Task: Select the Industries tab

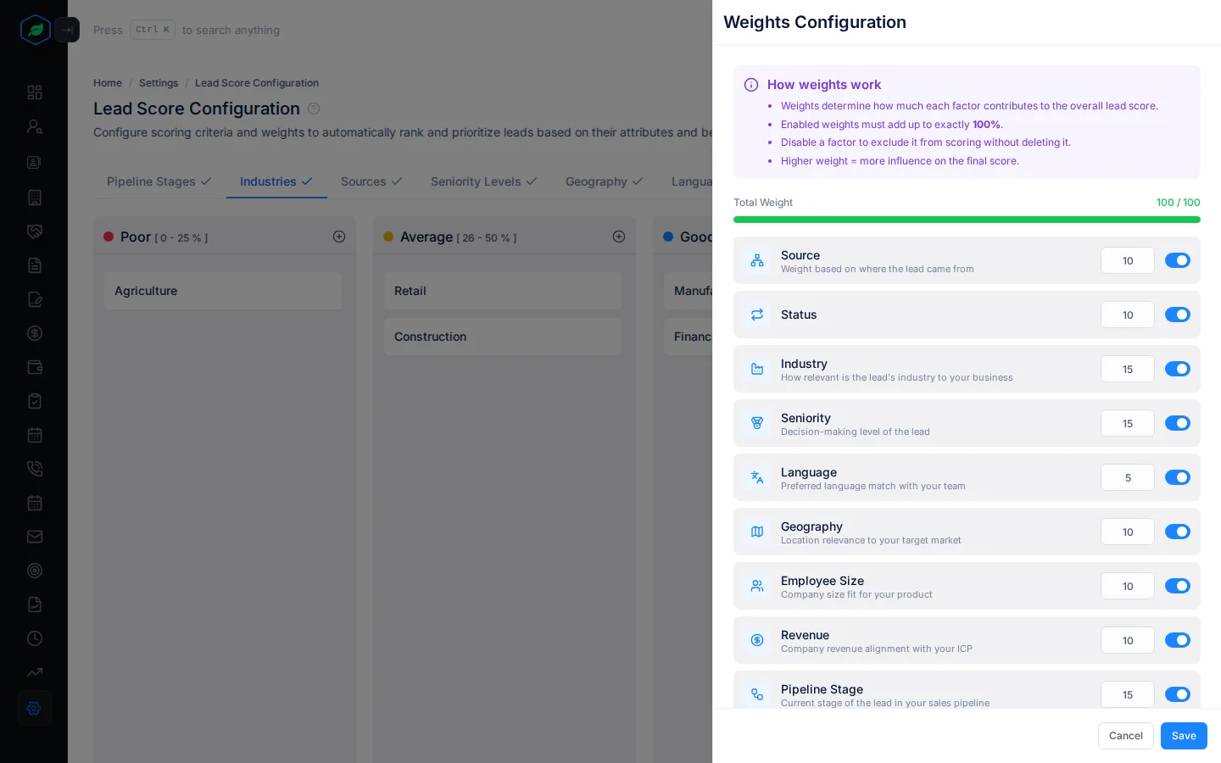Action: coord(276,181)
